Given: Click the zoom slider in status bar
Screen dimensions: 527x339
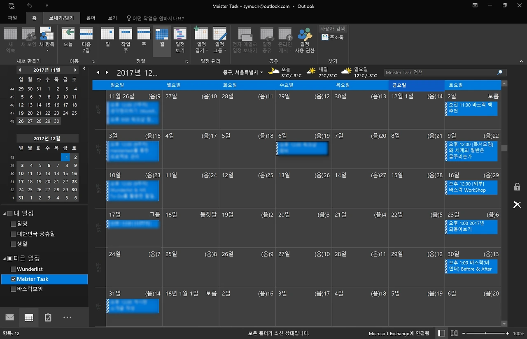Looking at the screenshot, I should [x=486, y=333].
